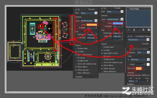The width and height of the screenshot is (157, 98).
Task: Click the blue light Color swatch
Action: click(118, 24)
